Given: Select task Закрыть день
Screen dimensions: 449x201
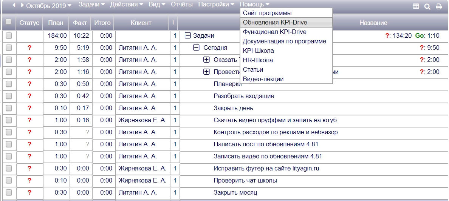Looking at the screenshot, I should click(x=233, y=108).
